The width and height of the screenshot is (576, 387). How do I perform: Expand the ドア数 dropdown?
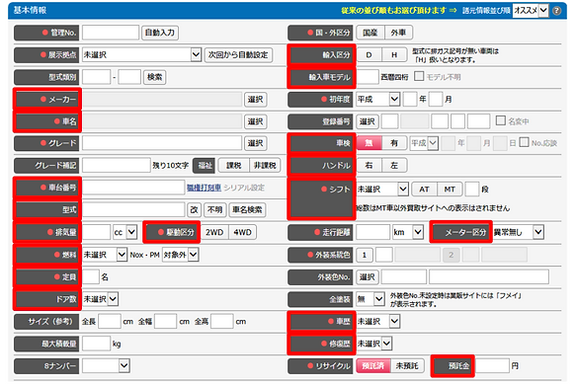[x=100, y=299]
